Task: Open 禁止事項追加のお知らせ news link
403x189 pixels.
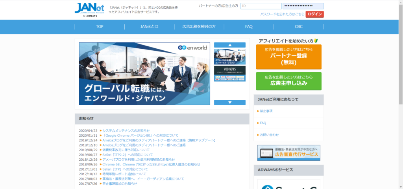Action: coord(120,183)
